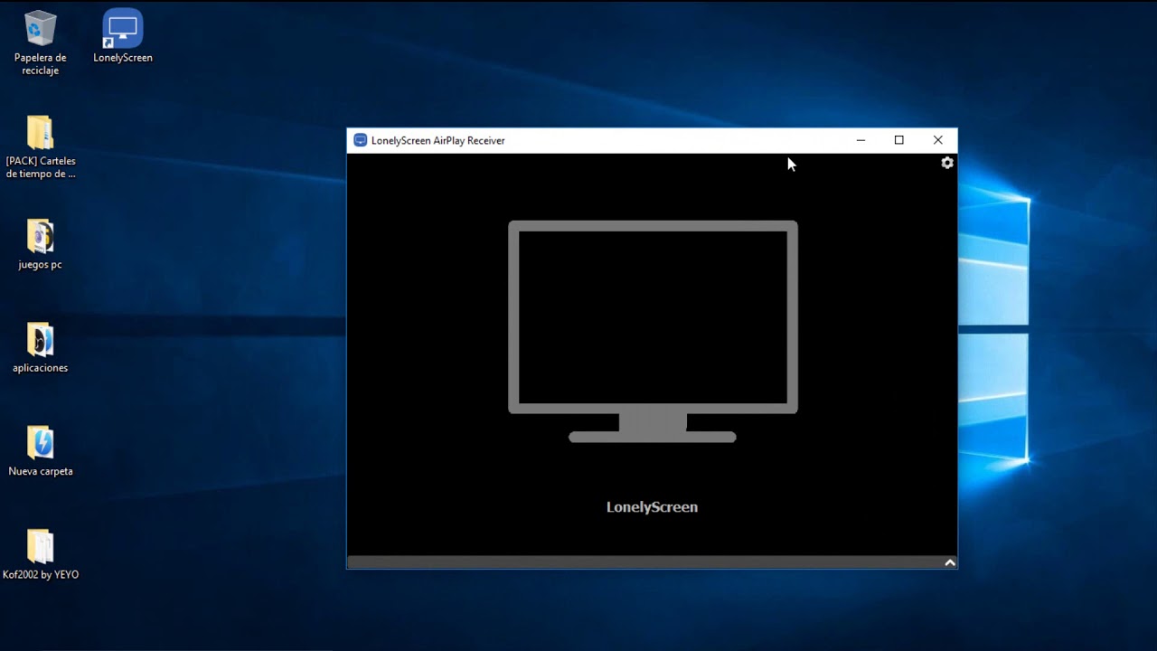This screenshot has width=1157, height=651.
Task: Open LonelyScreen settings gear
Action: (947, 163)
